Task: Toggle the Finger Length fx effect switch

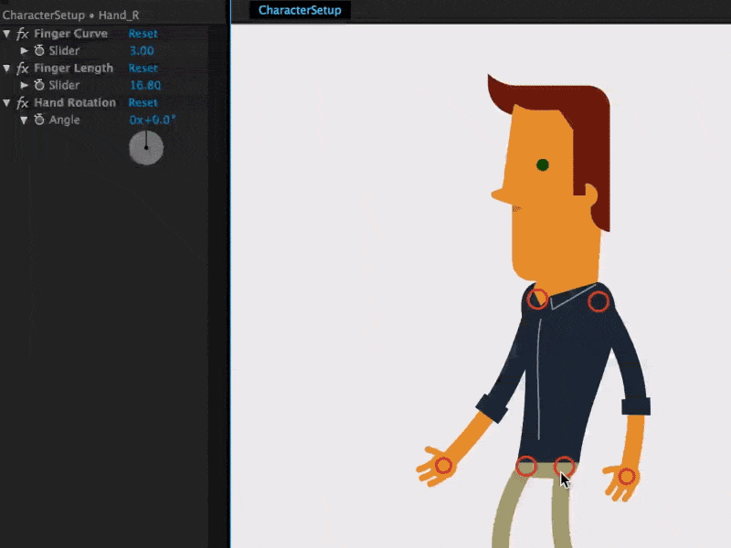Action: coord(22,68)
